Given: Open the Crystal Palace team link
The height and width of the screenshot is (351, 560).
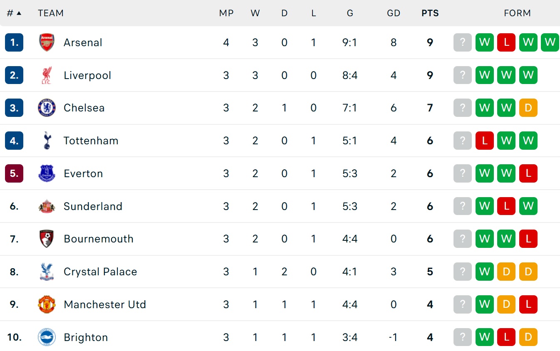Looking at the screenshot, I should [100, 272].
